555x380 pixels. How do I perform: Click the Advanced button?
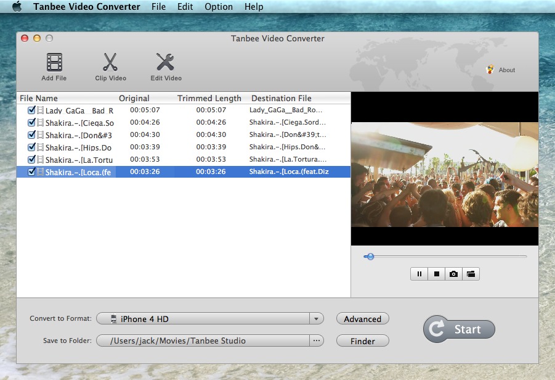pos(362,319)
